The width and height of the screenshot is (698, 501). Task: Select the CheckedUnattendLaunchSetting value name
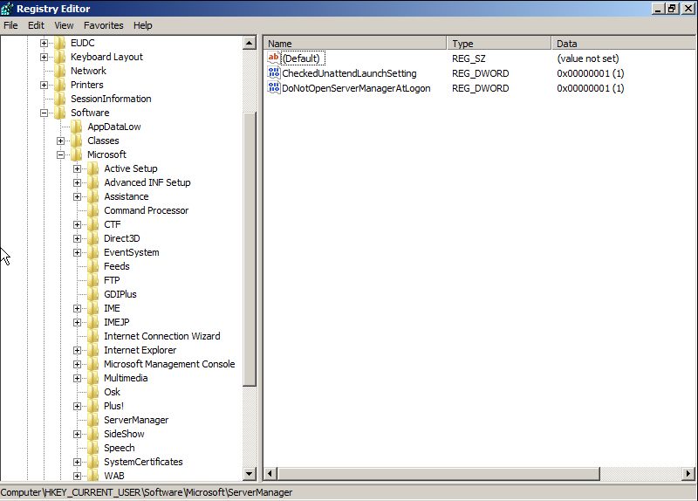(350, 73)
